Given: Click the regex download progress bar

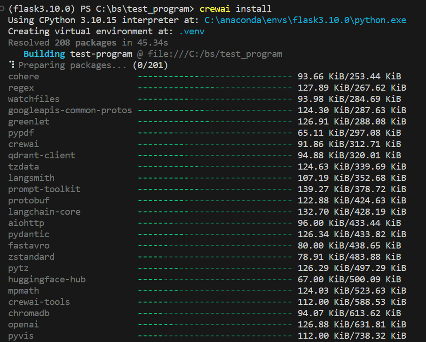Looking at the screenshot, I should click(x=215, y=88).
